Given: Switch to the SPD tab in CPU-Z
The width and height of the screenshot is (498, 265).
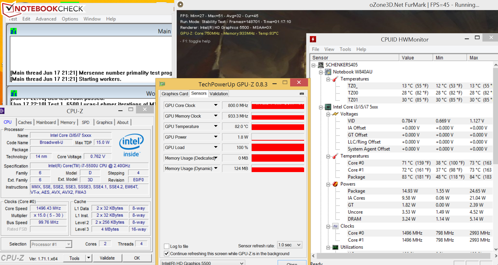Looking at the screenshot, I should [86, 122].
